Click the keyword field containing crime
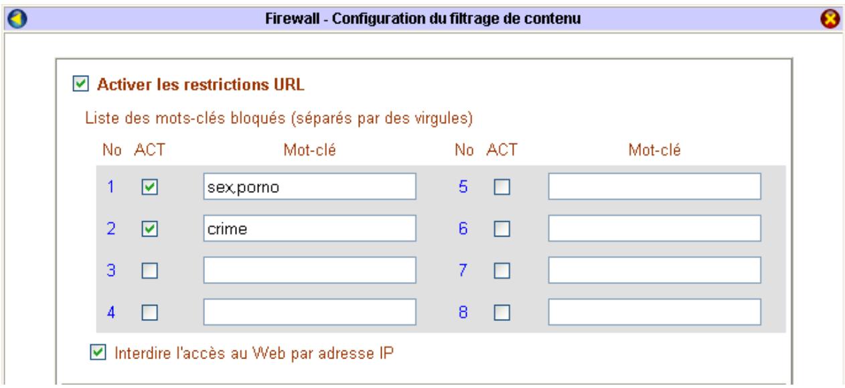 pos(309,229)
